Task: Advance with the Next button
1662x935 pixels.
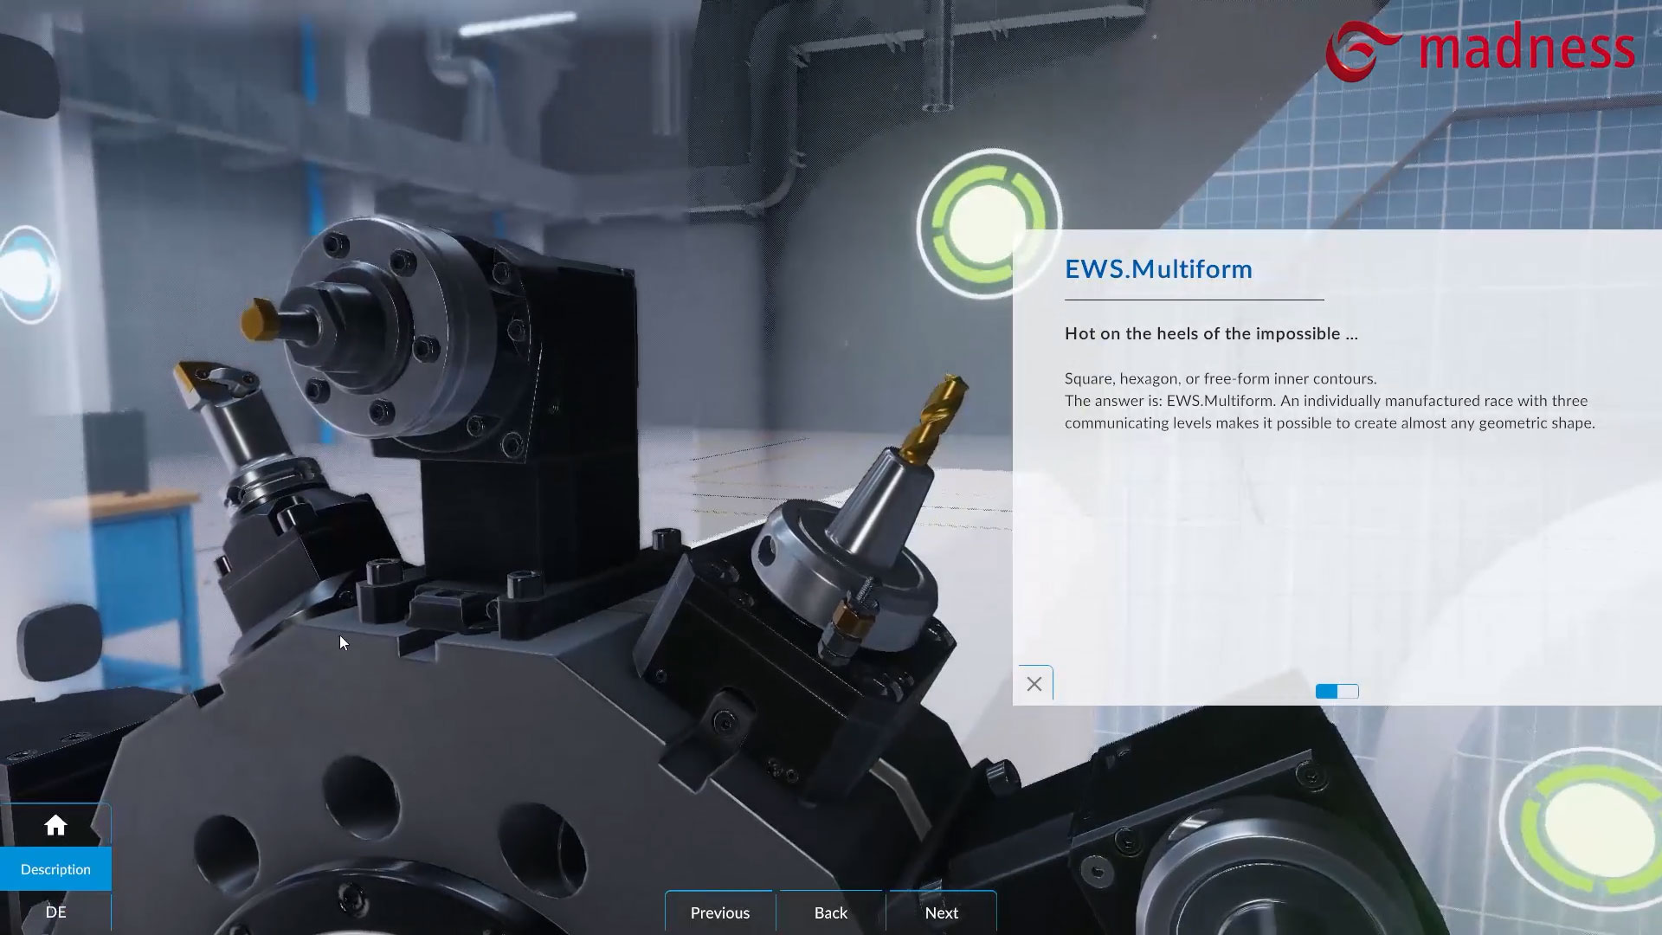Action: click(x=942, y=912)
